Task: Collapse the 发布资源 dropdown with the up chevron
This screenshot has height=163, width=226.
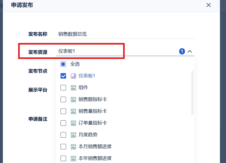Action: [190, 51]
